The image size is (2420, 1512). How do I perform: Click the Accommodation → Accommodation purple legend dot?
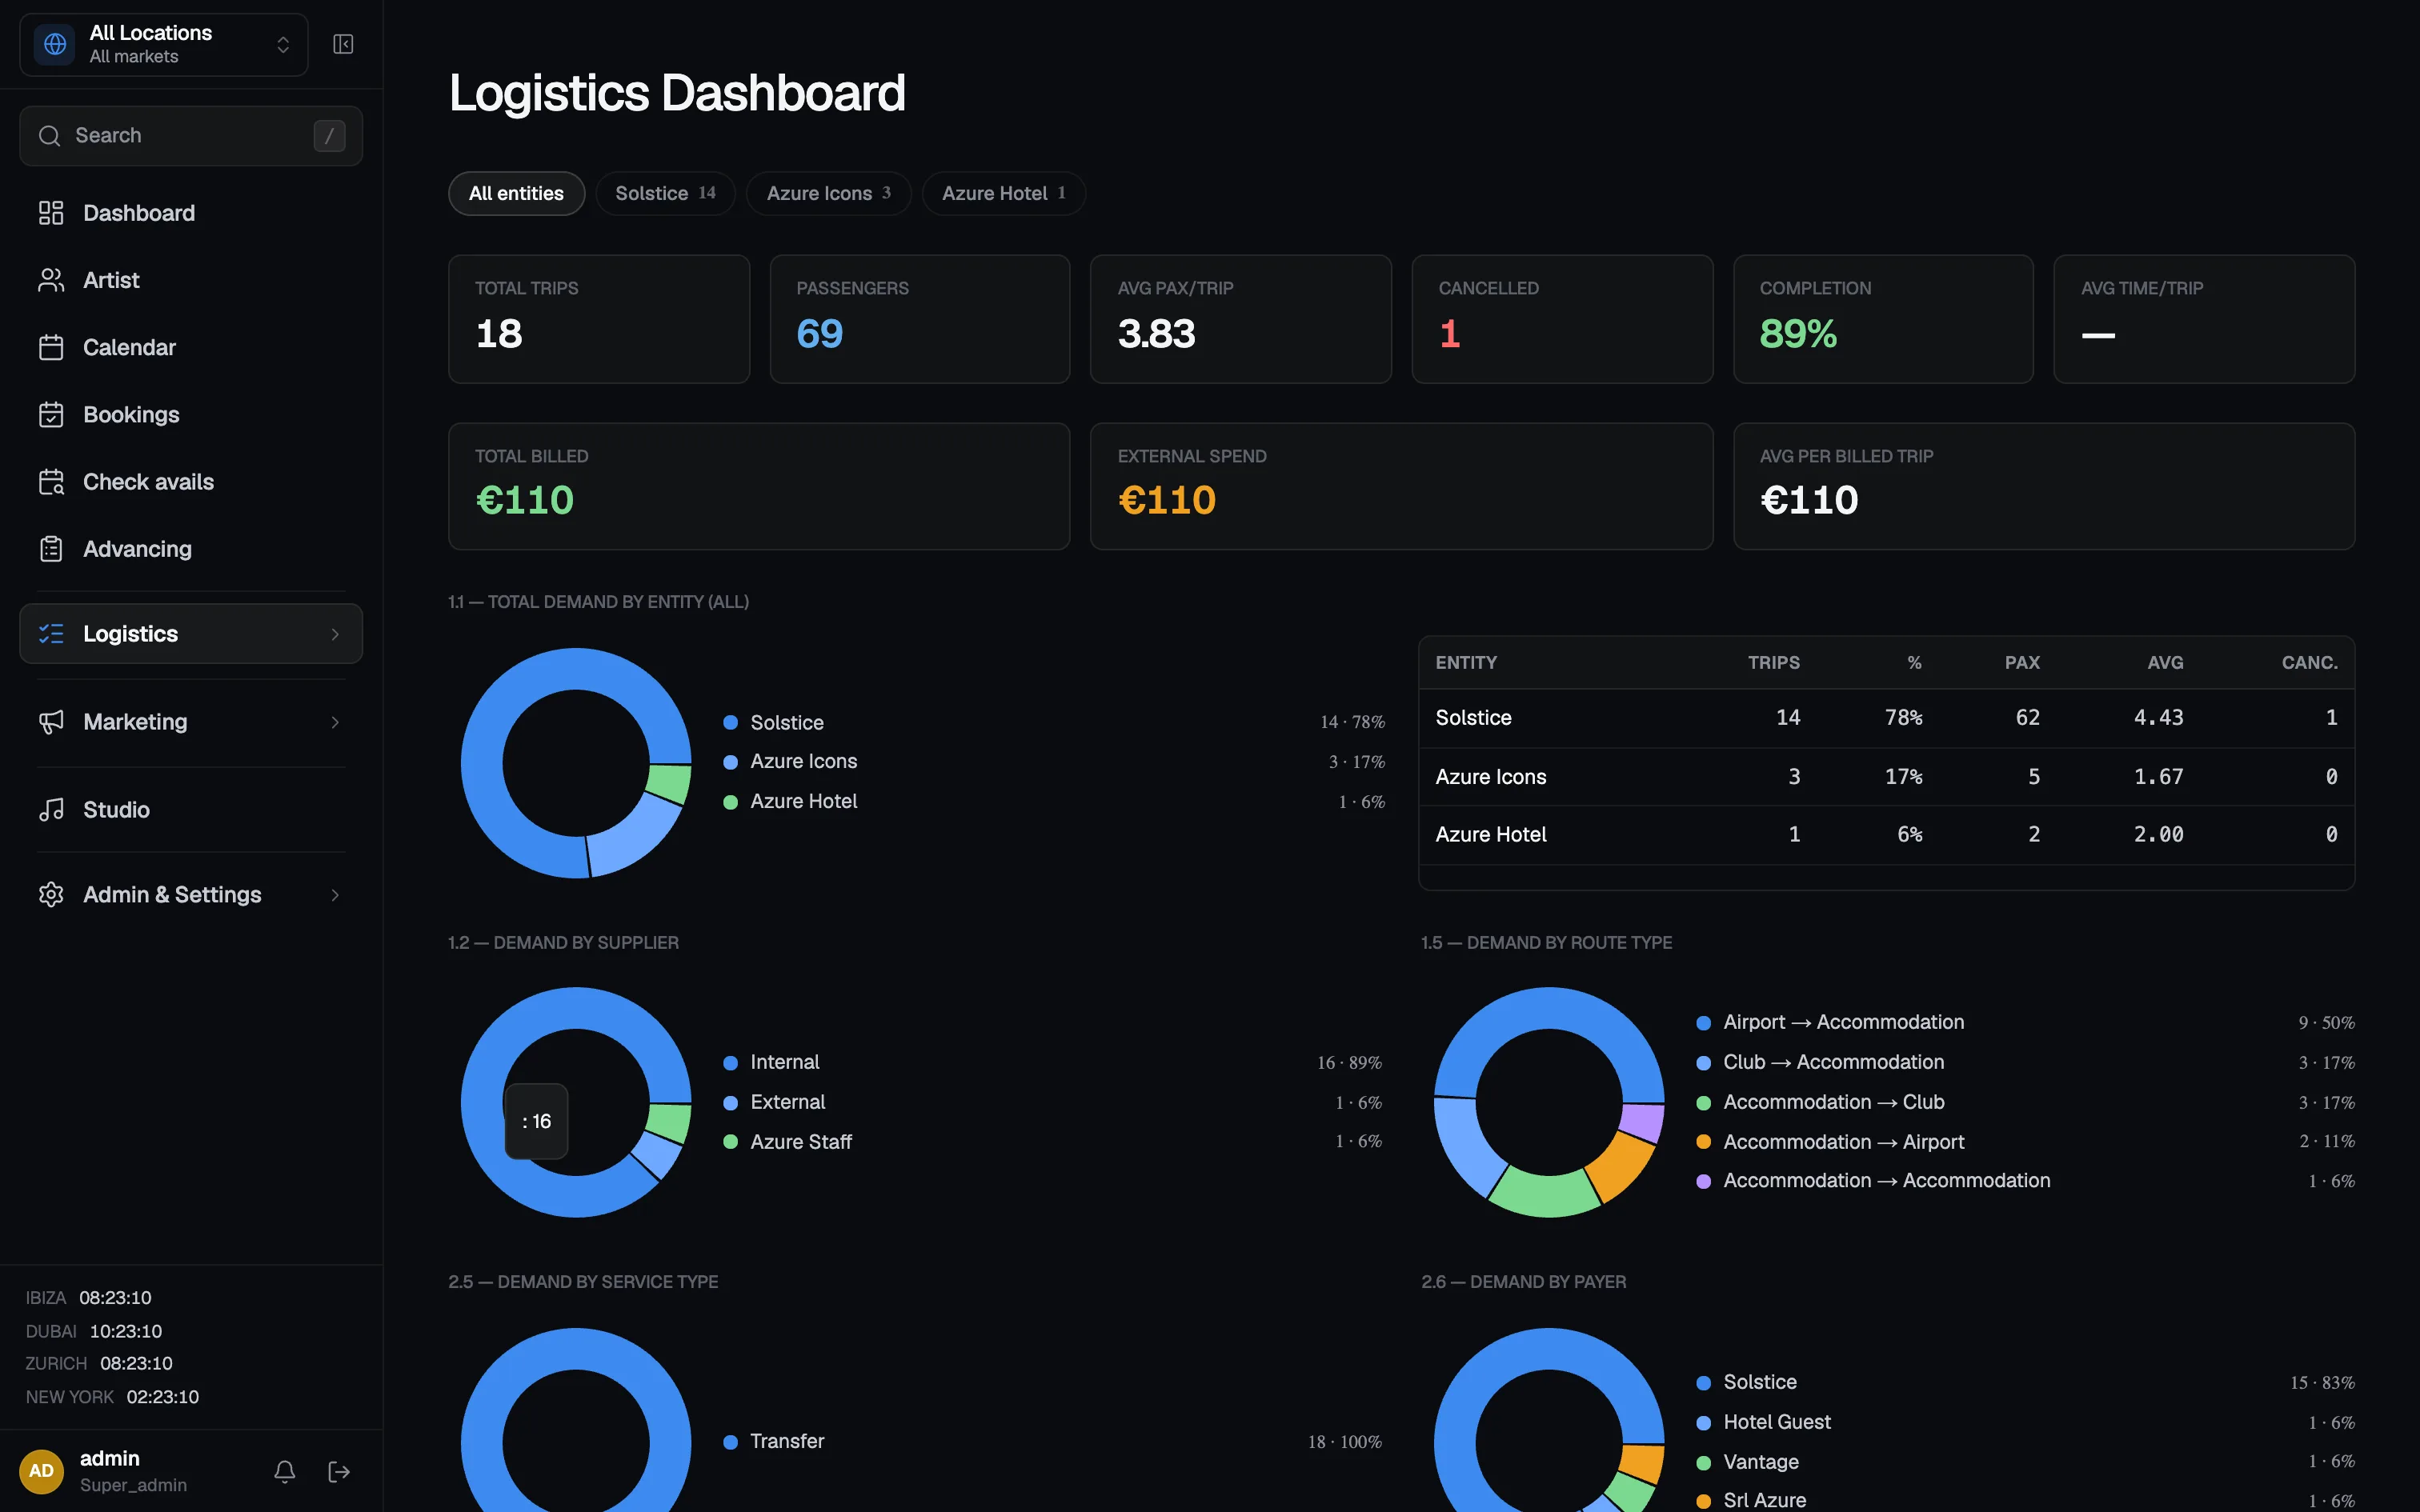(1703, 1181)
